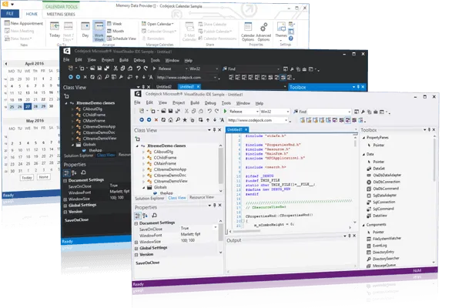Collapse Document Settings in light Properties pane
The image size is (462, 308).
[x=136, y=223]
